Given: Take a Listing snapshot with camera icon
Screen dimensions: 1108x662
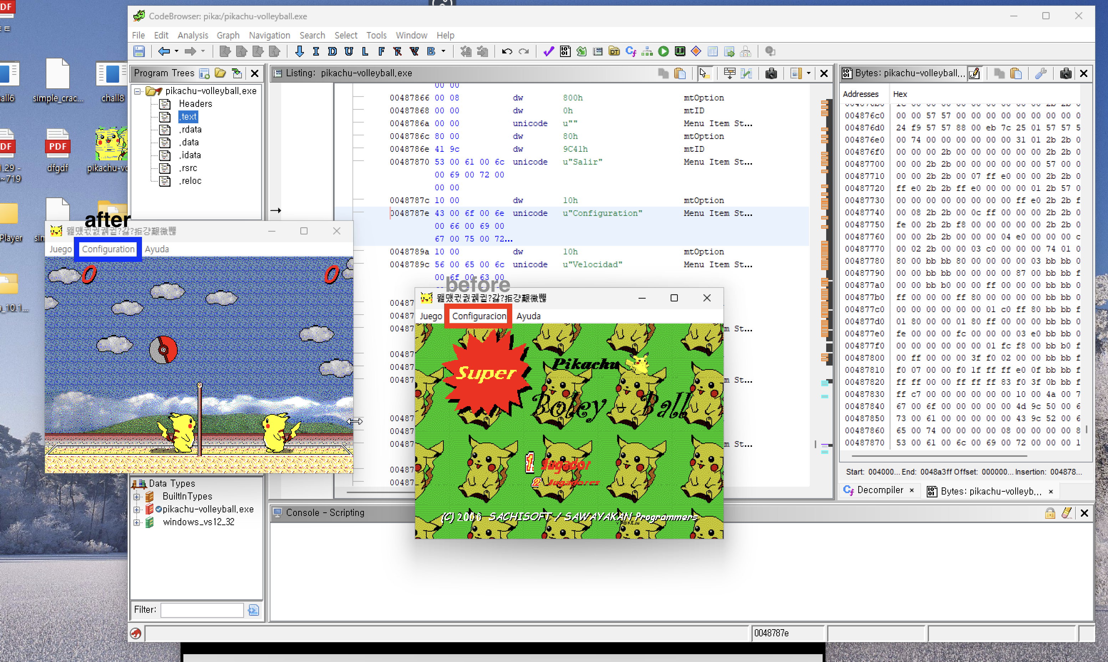Looking at the screenshot, I should pyautogui.click(x=771, y=73).
